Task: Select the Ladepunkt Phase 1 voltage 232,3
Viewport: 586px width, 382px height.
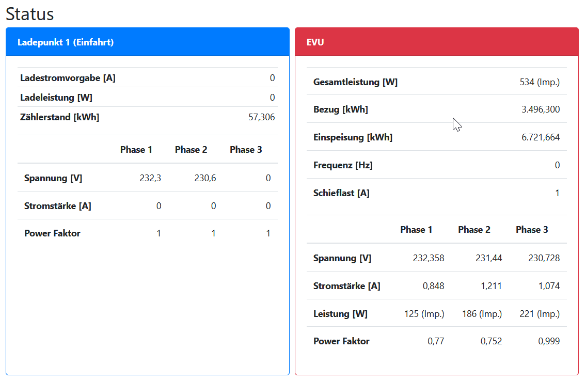Action: click(150, 178)
